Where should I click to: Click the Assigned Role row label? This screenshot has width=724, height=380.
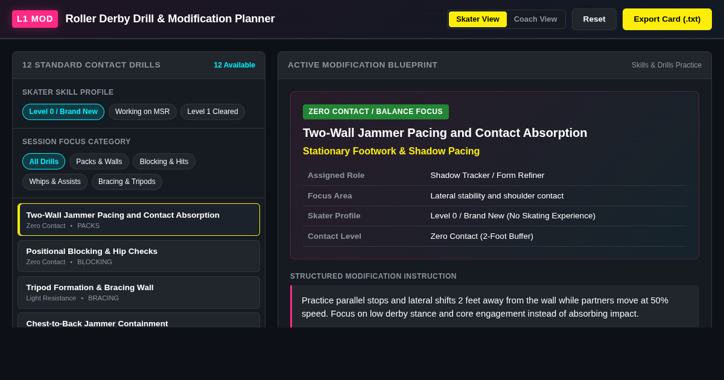336,176
